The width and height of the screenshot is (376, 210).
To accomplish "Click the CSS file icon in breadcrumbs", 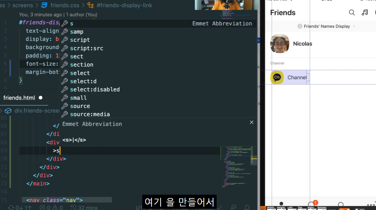I will pyautogui.click(x=44, y=5).
